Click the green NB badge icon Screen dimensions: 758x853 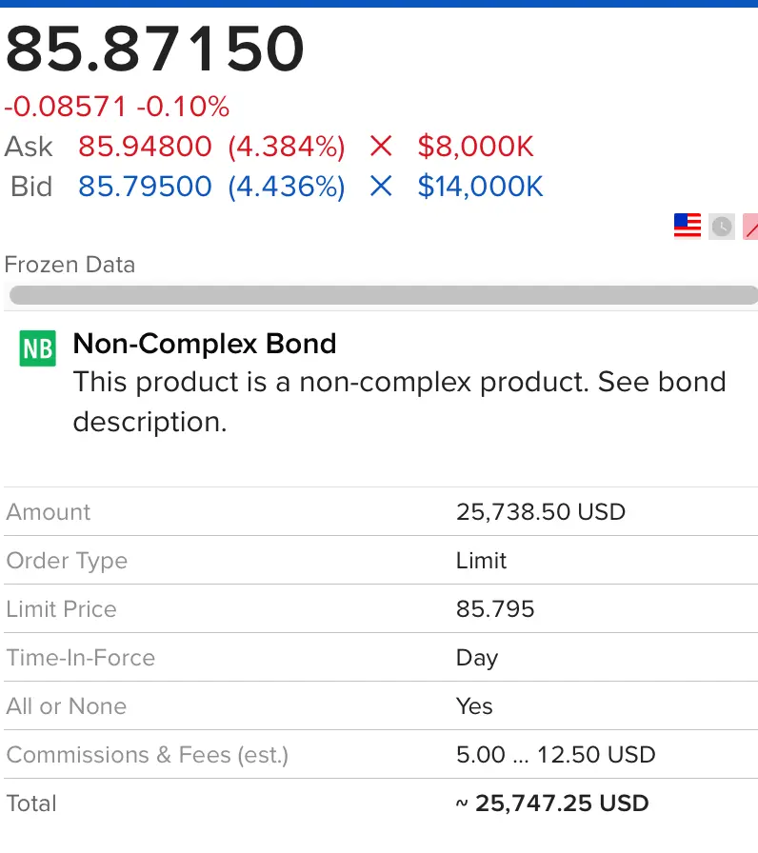[x=38, y=349]
